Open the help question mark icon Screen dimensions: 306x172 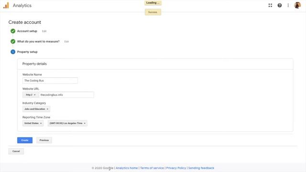coord(279,5)
